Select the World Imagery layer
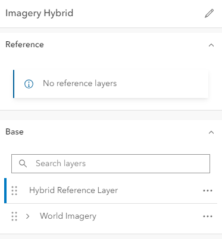 click(x=68, y=216)
